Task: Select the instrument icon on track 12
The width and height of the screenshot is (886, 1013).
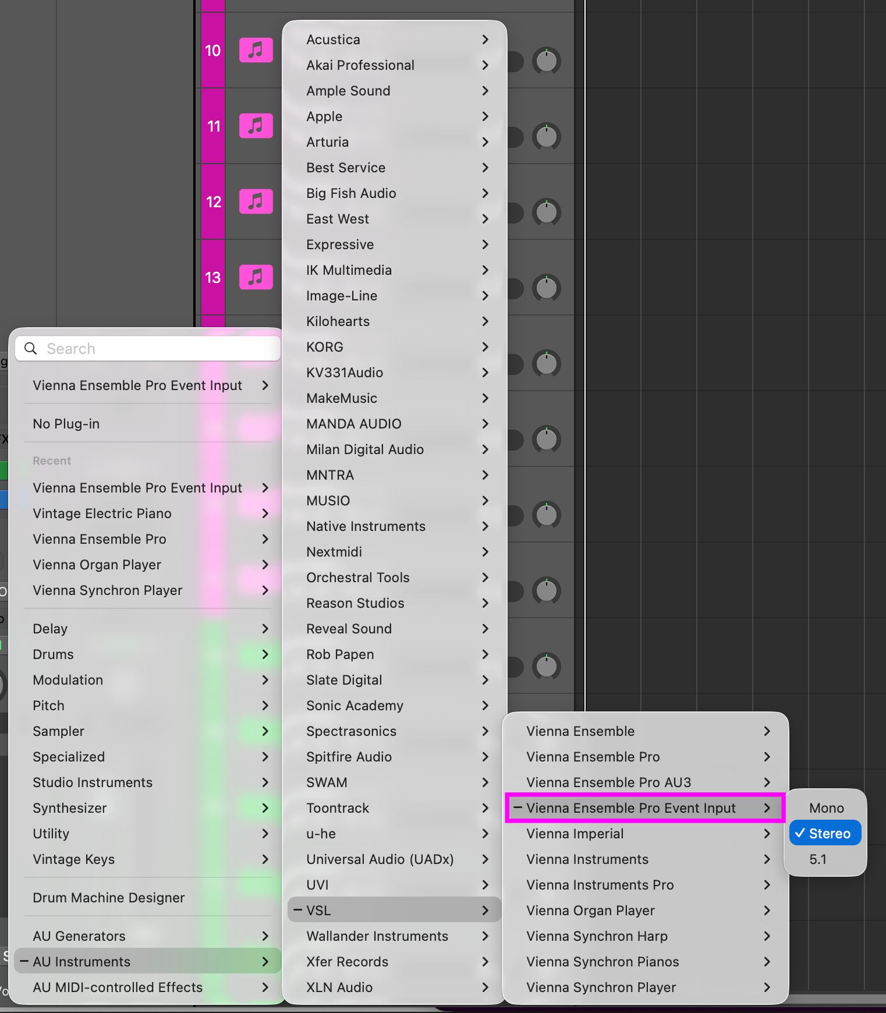Action: pyautogui.click(x=256, y=201)
